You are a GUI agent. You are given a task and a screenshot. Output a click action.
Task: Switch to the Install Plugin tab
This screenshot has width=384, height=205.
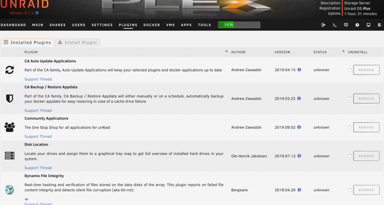(x=78, y=42)
